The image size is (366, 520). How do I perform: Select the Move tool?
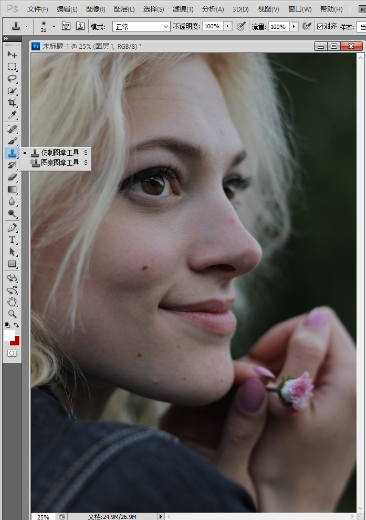(12, 54)
